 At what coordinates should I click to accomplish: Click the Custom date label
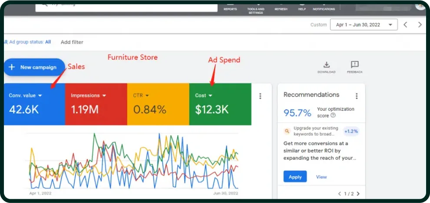click(x=319, y=25)
